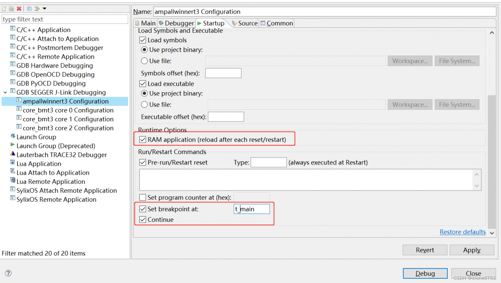Click the Lua Application icon
This screenshot has height=283, width=501.
pyautogui.click(x=13, y=163)
